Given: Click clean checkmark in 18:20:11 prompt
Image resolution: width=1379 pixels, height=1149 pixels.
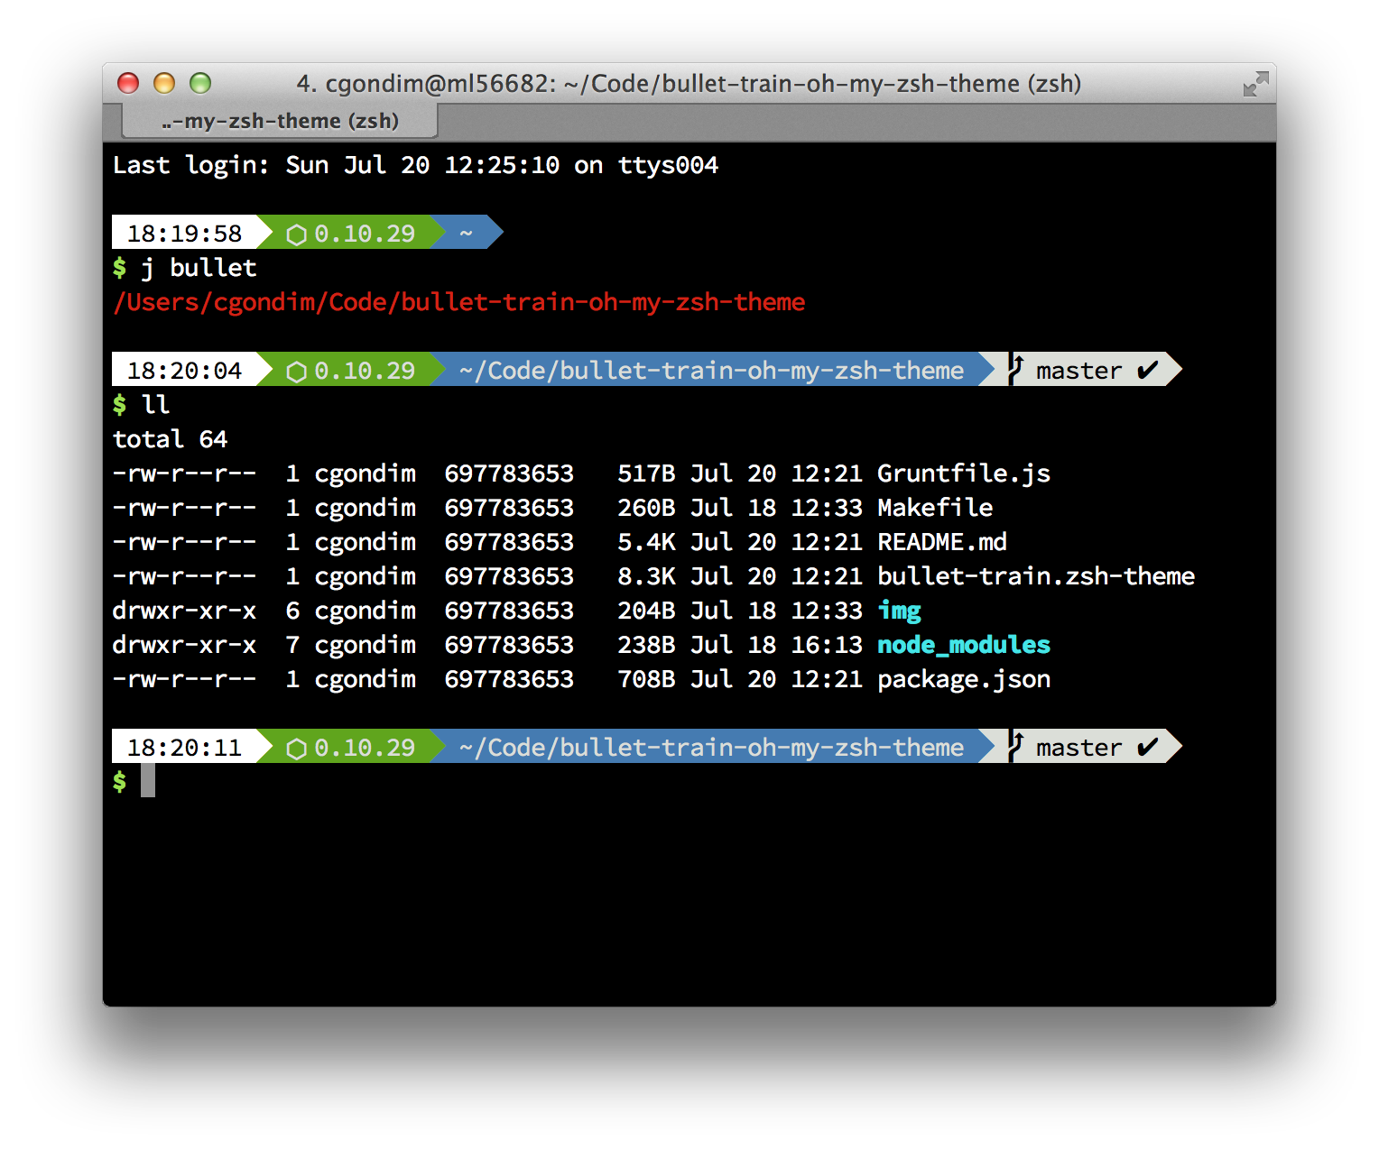Looking at the screenshot, I should [1147, 748].
